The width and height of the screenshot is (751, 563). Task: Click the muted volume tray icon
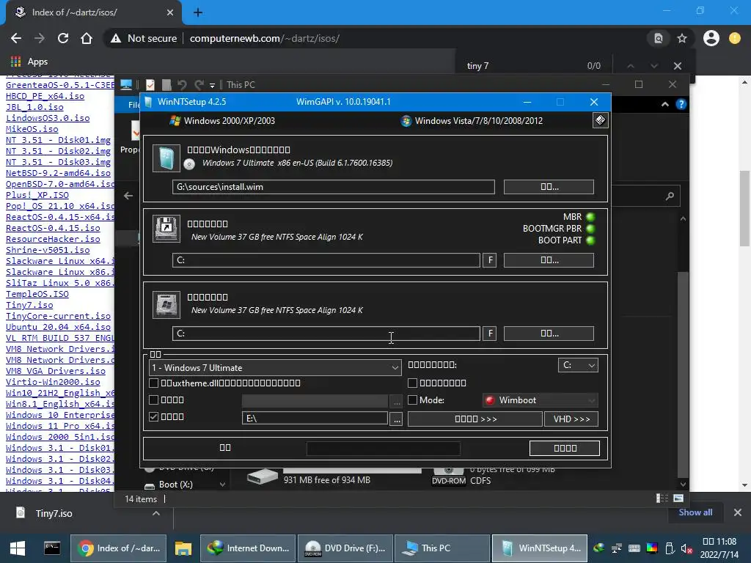tap(686, 548)
